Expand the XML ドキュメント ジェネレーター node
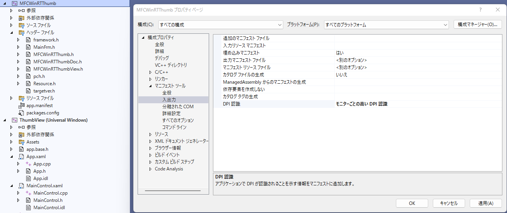507x213 pixels. (150, 141)
